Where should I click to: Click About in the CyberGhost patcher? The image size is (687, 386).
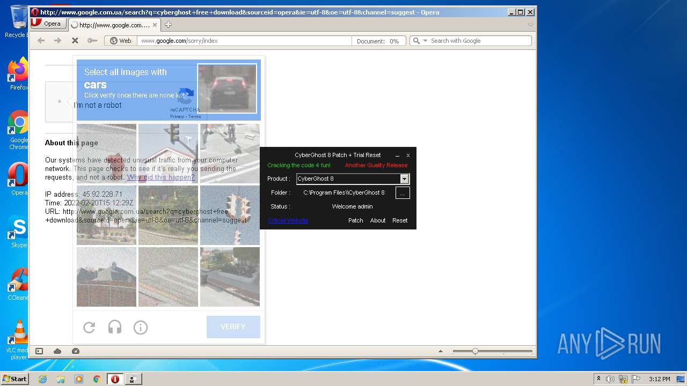coord(378,220)
